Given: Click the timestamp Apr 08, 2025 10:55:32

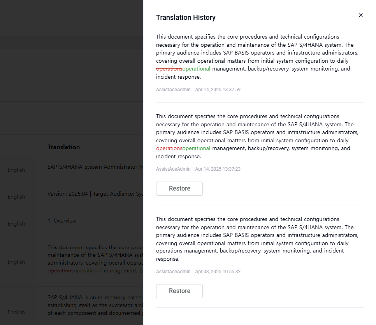Looking at the screenshot, I should [218, 272].
